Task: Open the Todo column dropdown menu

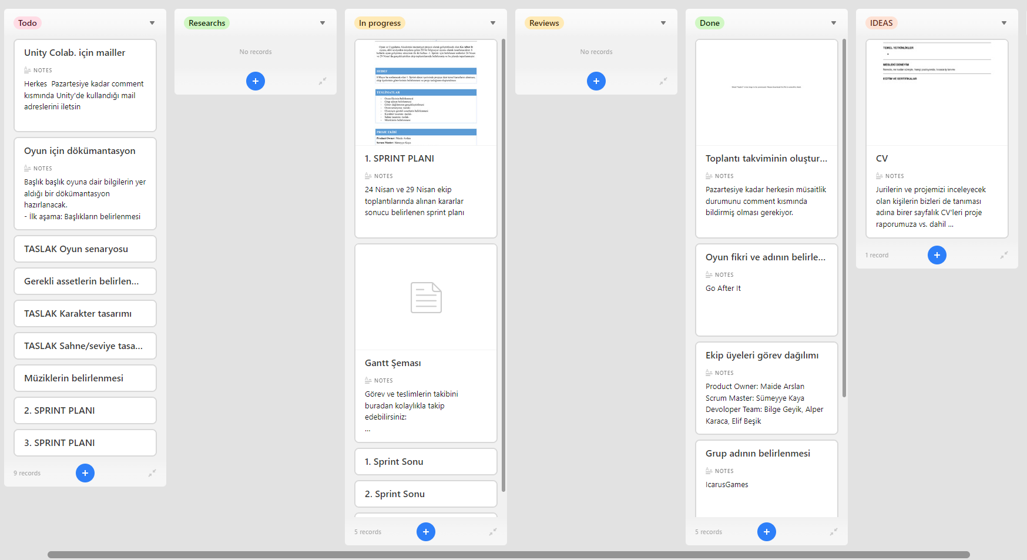Action: (x=152, y=23)
